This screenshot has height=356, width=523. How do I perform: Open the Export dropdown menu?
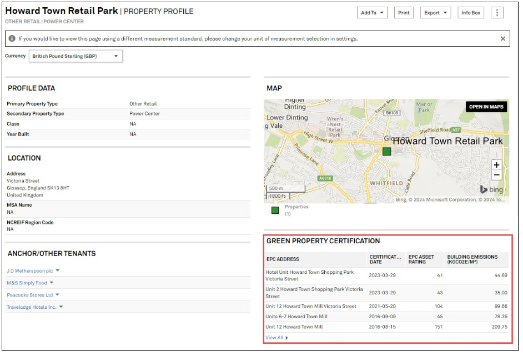pos(435,13)
